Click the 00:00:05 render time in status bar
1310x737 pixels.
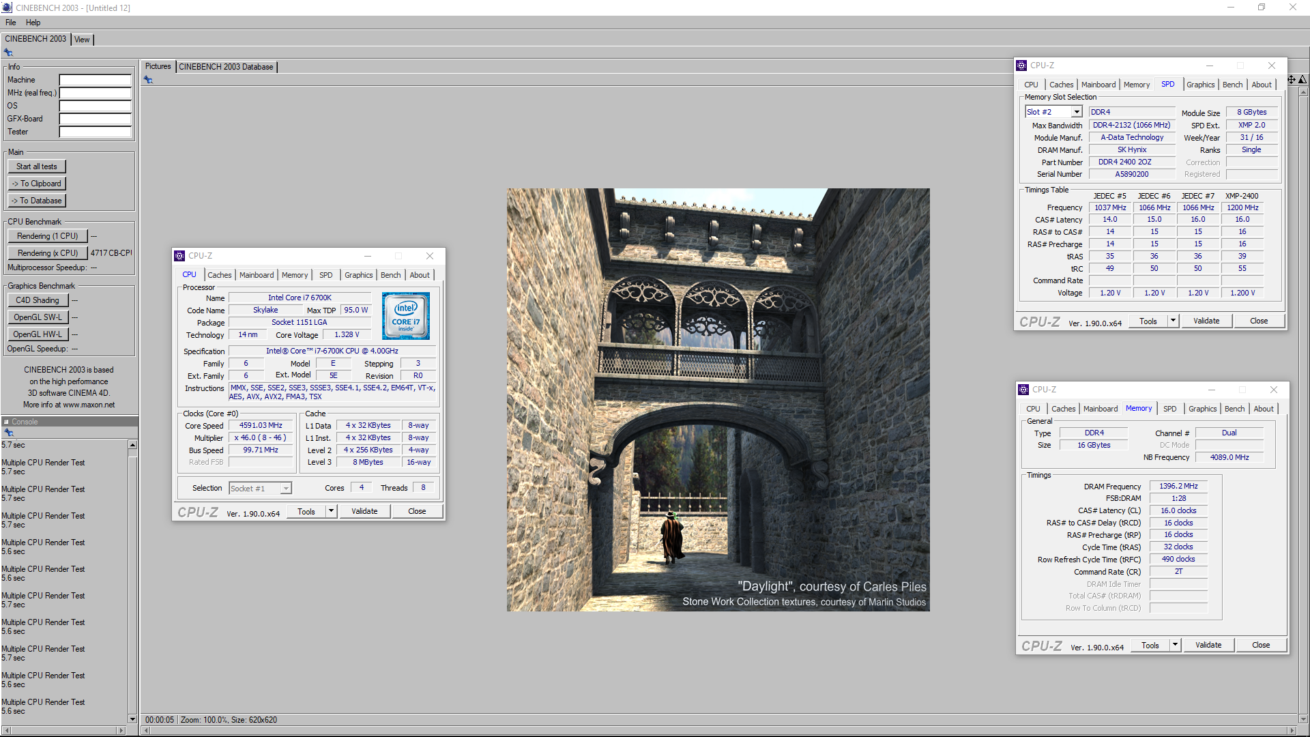160,720
